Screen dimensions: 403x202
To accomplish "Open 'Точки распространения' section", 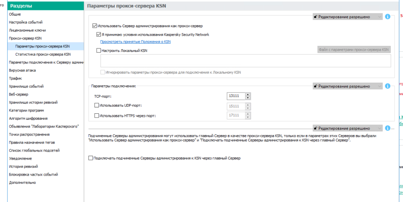I will tap(29, 135).
